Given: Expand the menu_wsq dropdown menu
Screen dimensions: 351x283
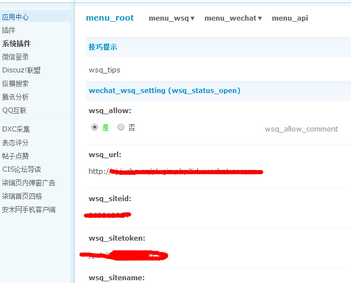Looking at the screenshot, I should (172, 18).
